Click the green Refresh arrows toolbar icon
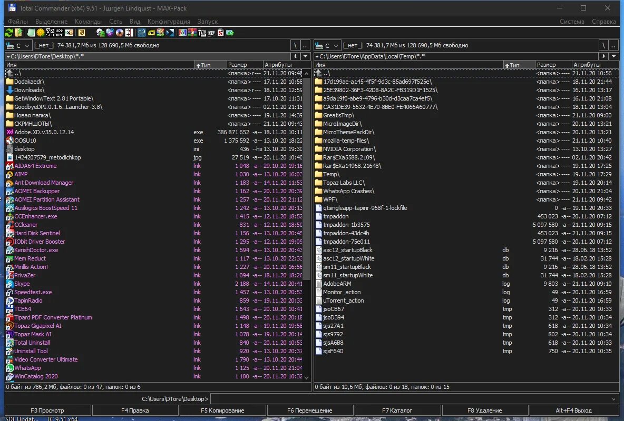Screen dimensions: 624x421 (x=8, y=33)
